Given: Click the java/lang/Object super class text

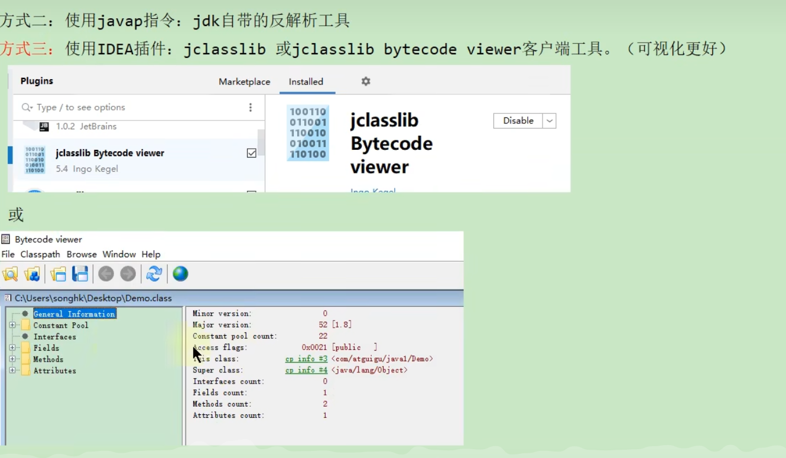Looking at the screenshot, I should pyautogui.click(x=369, y=370).
